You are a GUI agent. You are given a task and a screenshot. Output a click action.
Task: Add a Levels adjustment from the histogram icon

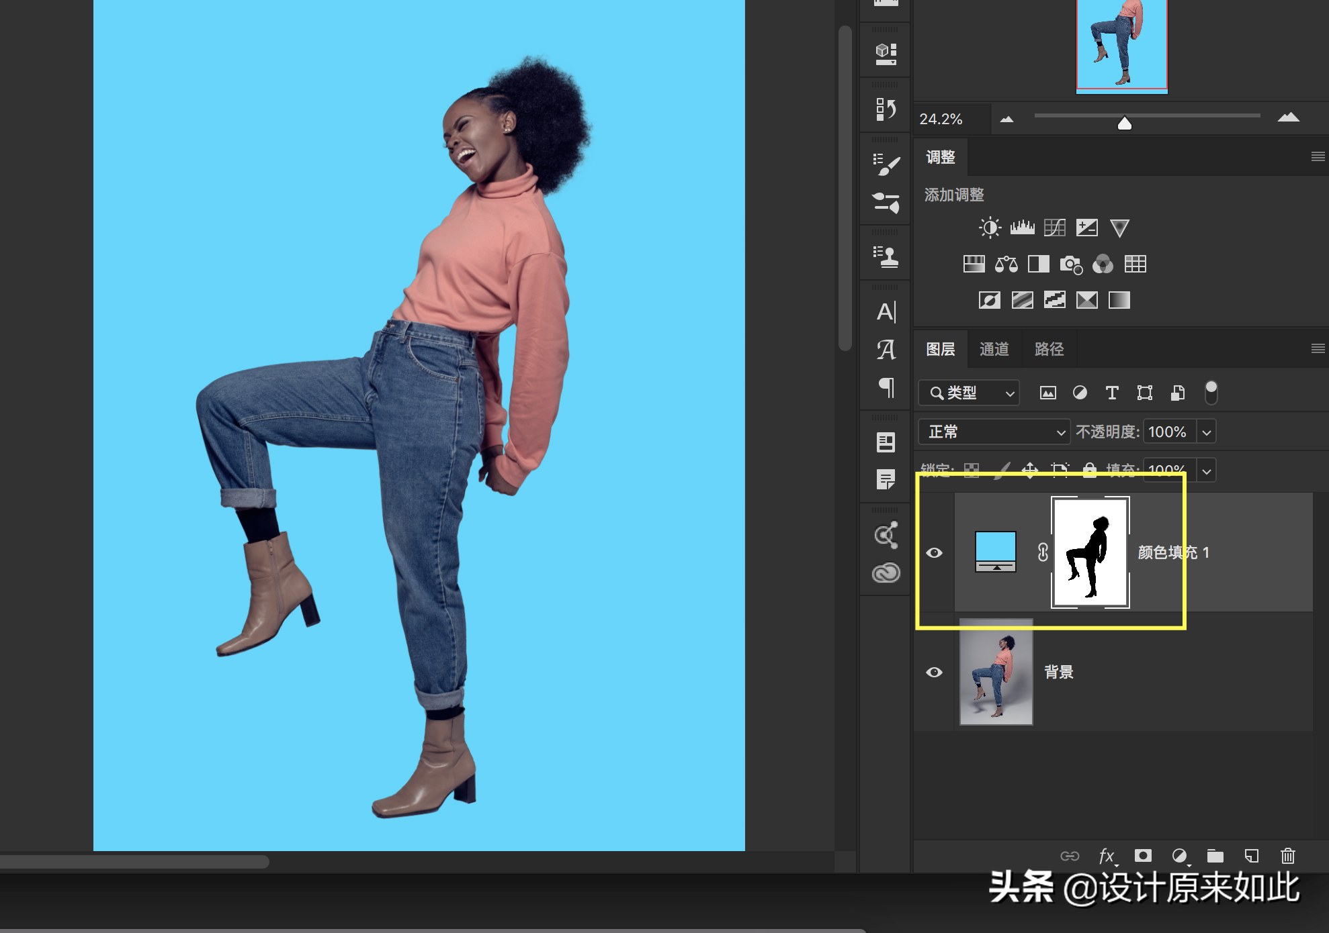tap(1022, 228)
